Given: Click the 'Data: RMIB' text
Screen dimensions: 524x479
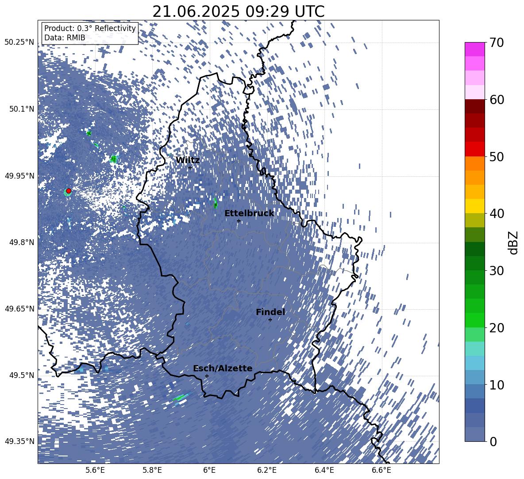Looking at the screenshot, I should point(65,38).
